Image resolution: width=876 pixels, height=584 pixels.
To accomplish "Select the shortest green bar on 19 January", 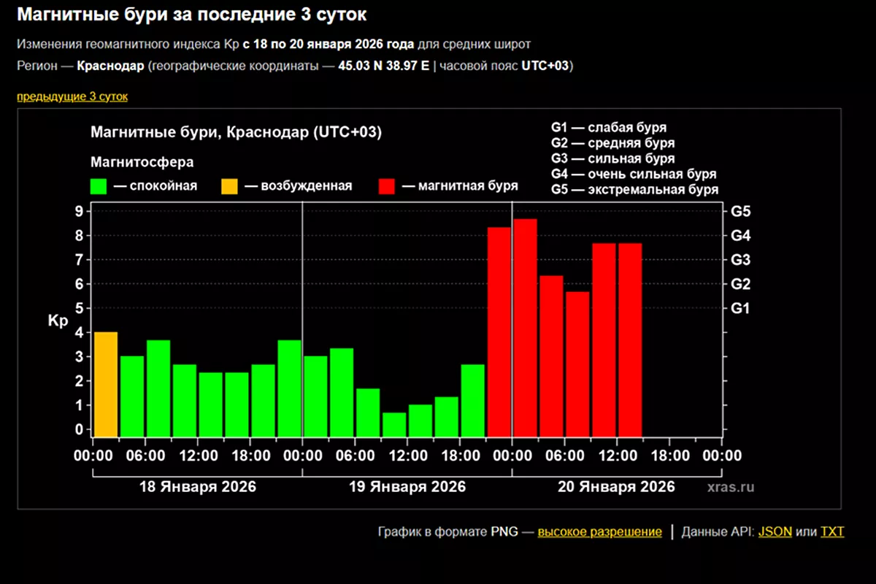I will pos(394,425).
